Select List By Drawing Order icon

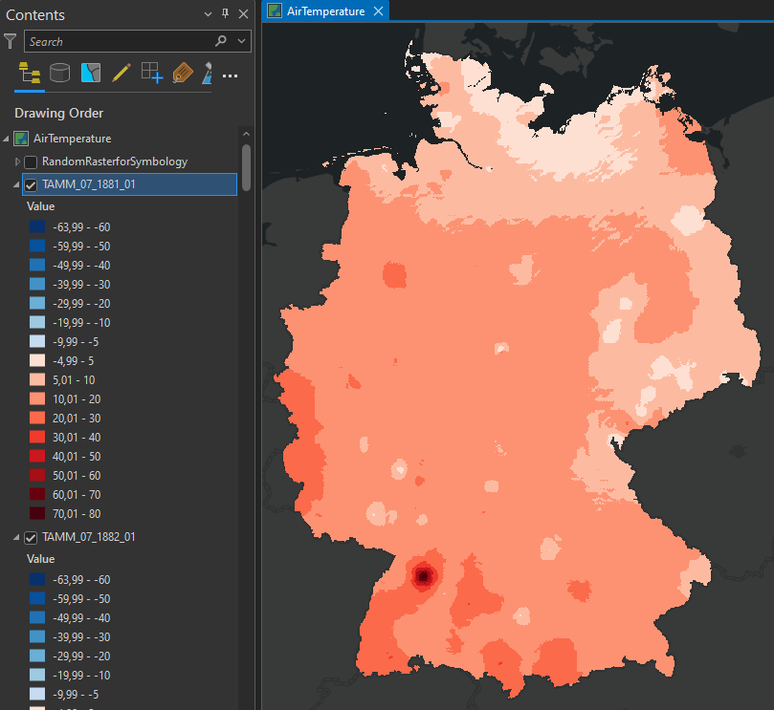tap(30, 73)
